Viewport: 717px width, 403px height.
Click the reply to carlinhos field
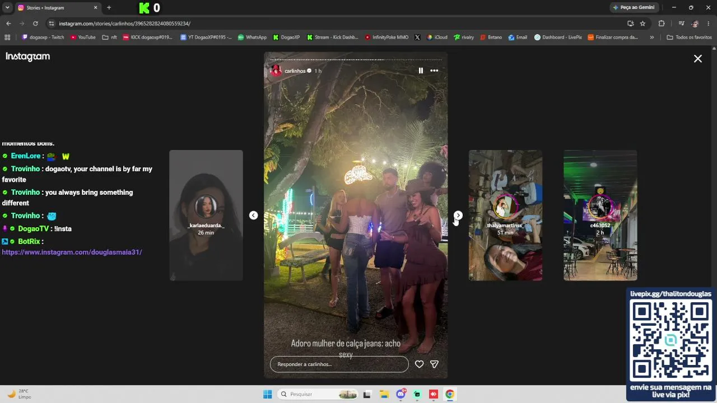click(339, 364)
